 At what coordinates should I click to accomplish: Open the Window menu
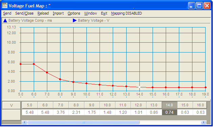90,13
